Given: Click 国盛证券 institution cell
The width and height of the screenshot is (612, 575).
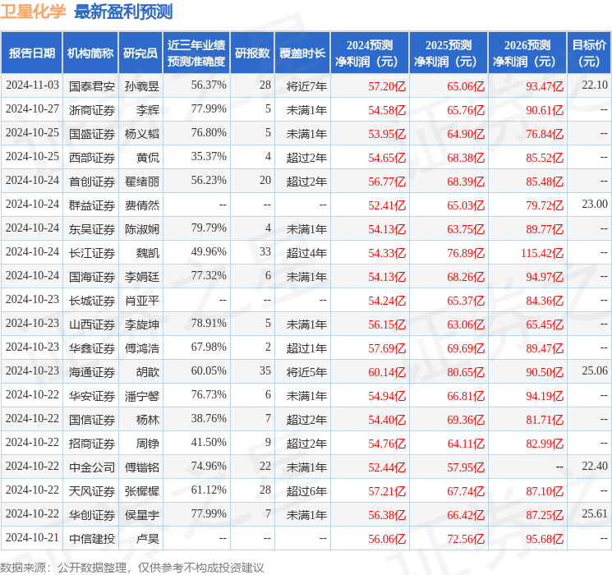Looking at the screenshot, I should tap(92, 134).
